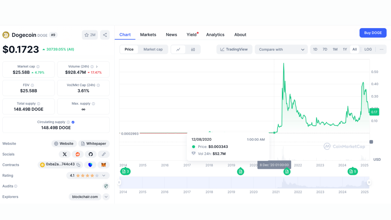Open the TradingView chart button
Viewport: 391px width, 220px height.
pos(234,49)
